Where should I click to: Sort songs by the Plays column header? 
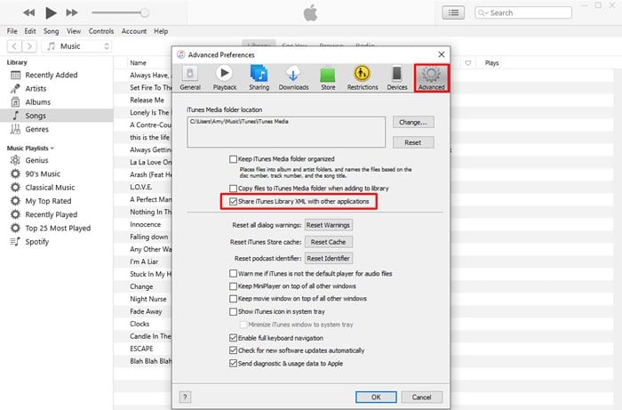[x=491, y=63]
